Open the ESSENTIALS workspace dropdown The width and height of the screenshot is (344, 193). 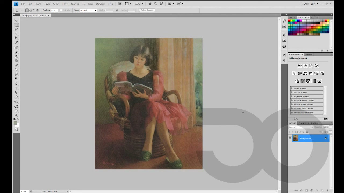[x=310, y=4]
